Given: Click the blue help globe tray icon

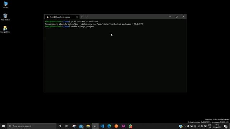Looking at the screenshot, I should [x=181, y=126].
